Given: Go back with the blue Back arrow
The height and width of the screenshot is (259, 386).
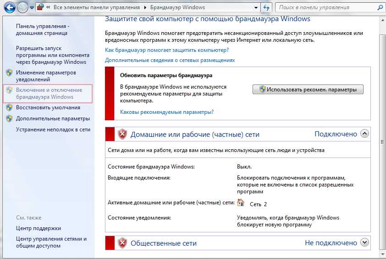Looking at the screenshot, I should pyautogui.click(x=10, y=7).
